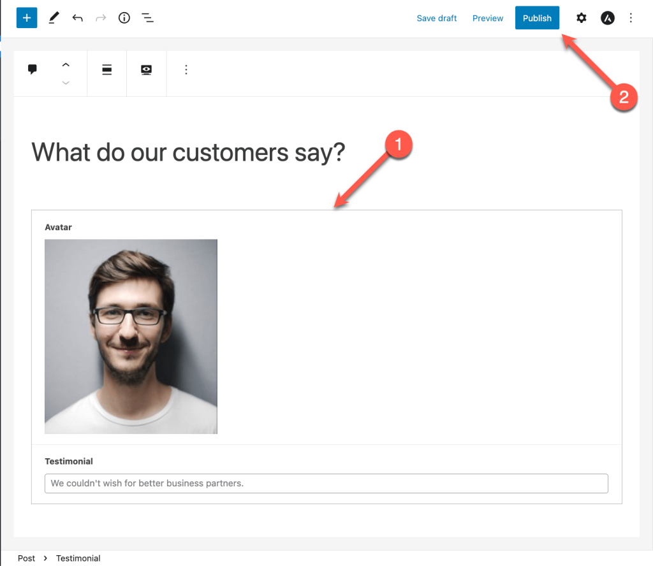Click the Avatar portrait image
The height and width of the screenshot is (566, 653).
(x=131, y=337)
